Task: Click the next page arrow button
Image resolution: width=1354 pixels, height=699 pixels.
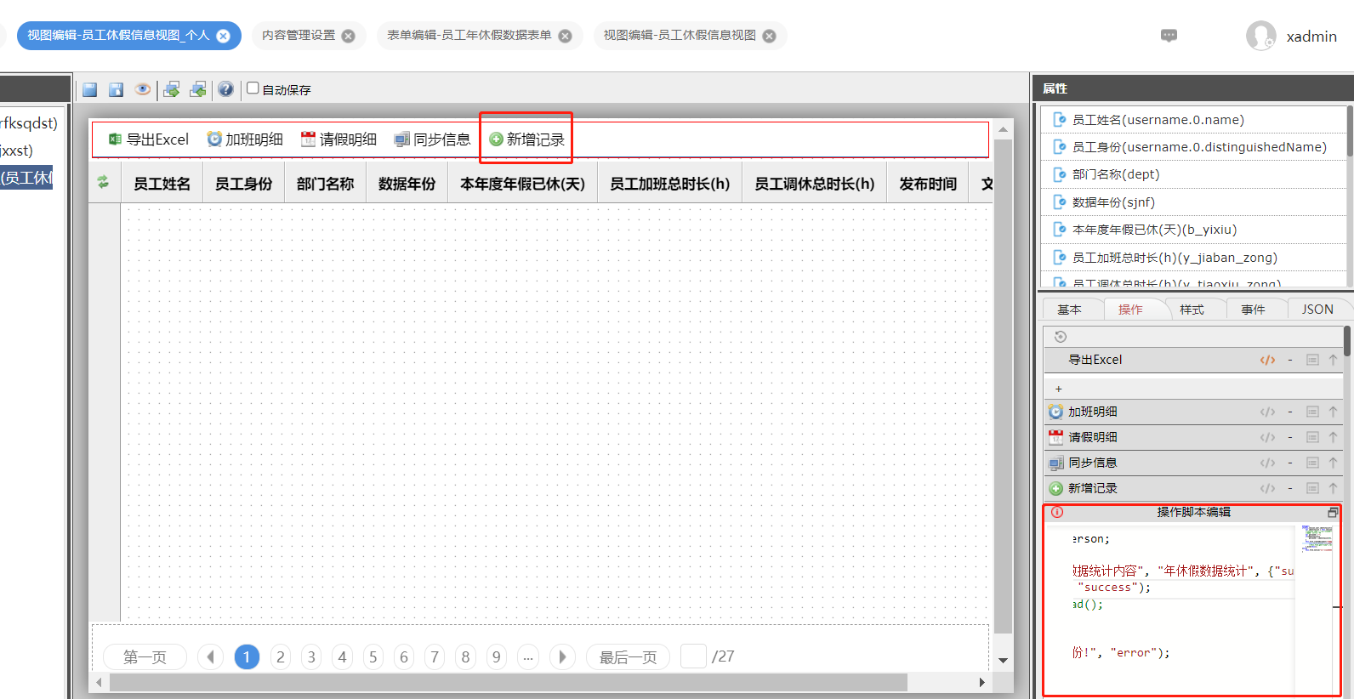Action: (562, 656)
